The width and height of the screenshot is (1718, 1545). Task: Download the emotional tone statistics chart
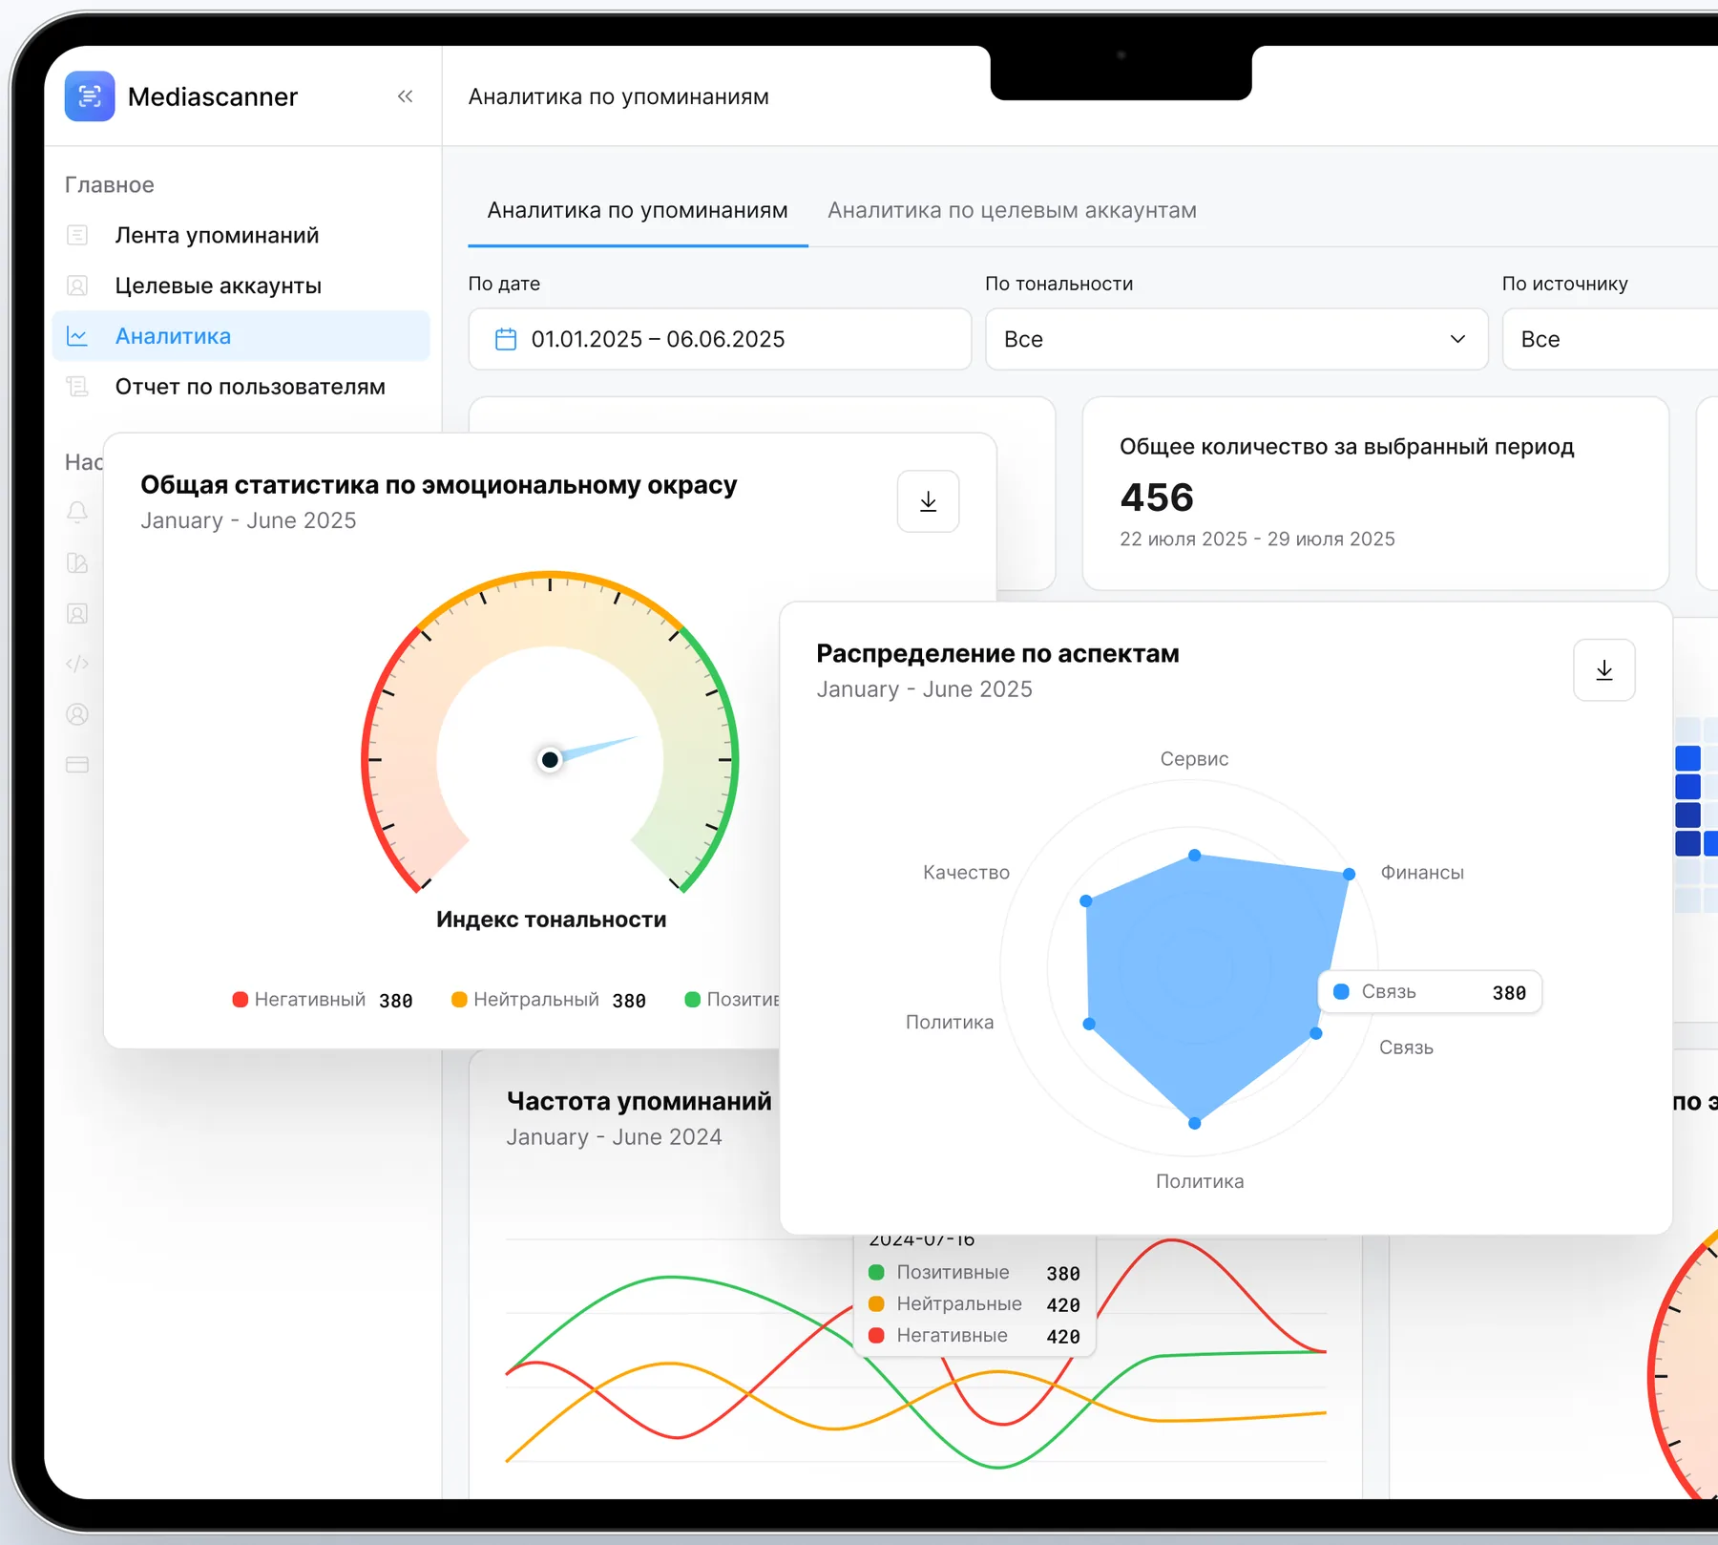928,501
